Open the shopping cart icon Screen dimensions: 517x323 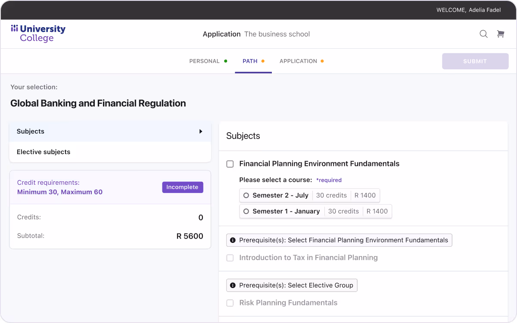(x=500, y=34)
